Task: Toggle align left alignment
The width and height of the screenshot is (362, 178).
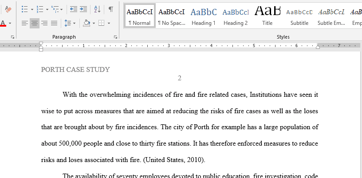Action: tap(25, 23)
